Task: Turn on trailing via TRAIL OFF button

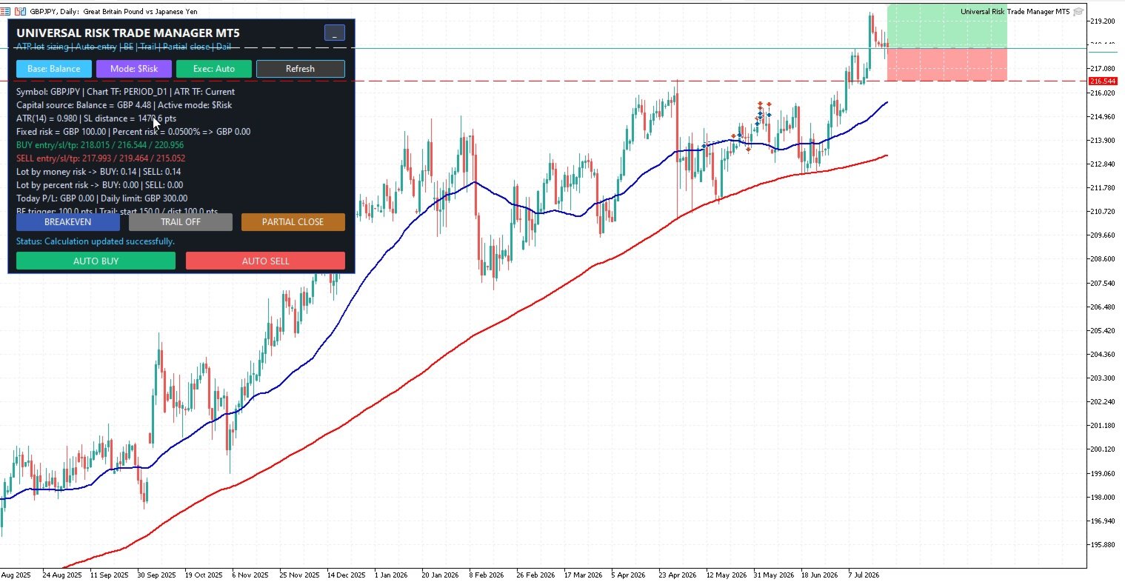Action: (181, 222)
